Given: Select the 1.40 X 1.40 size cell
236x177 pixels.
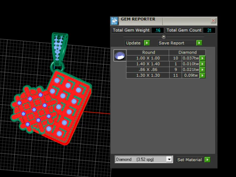Looking at the screenshot, I should coord(148,64).
